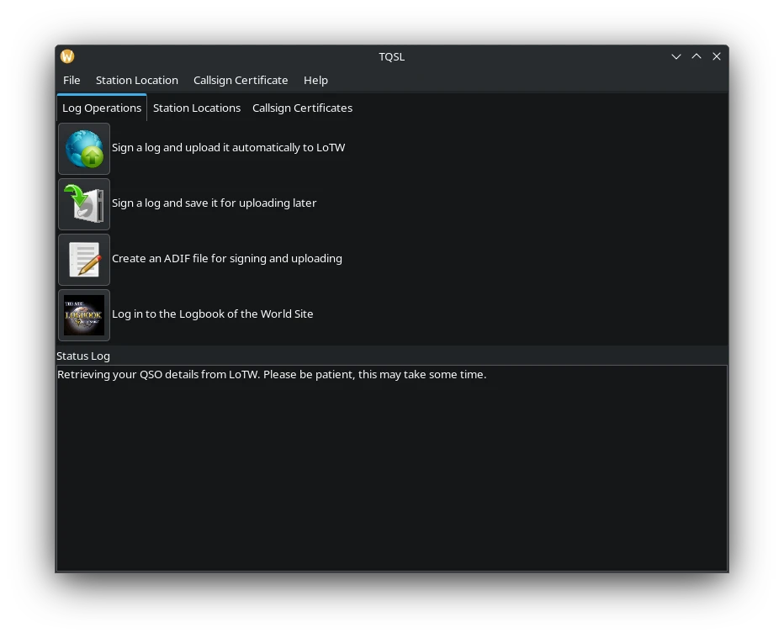Switch to the Station Locations tab
Screen dimensions: 784x638
click(x=197, y=108)
